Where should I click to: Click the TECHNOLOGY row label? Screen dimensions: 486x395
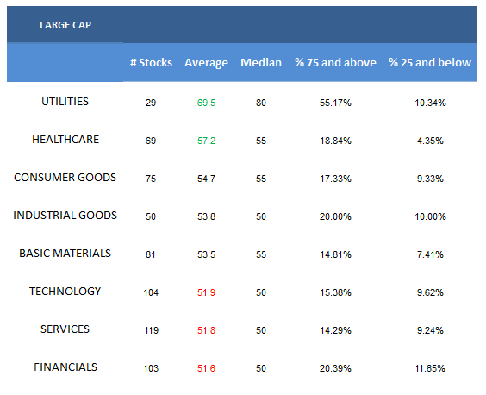[65, 291]
